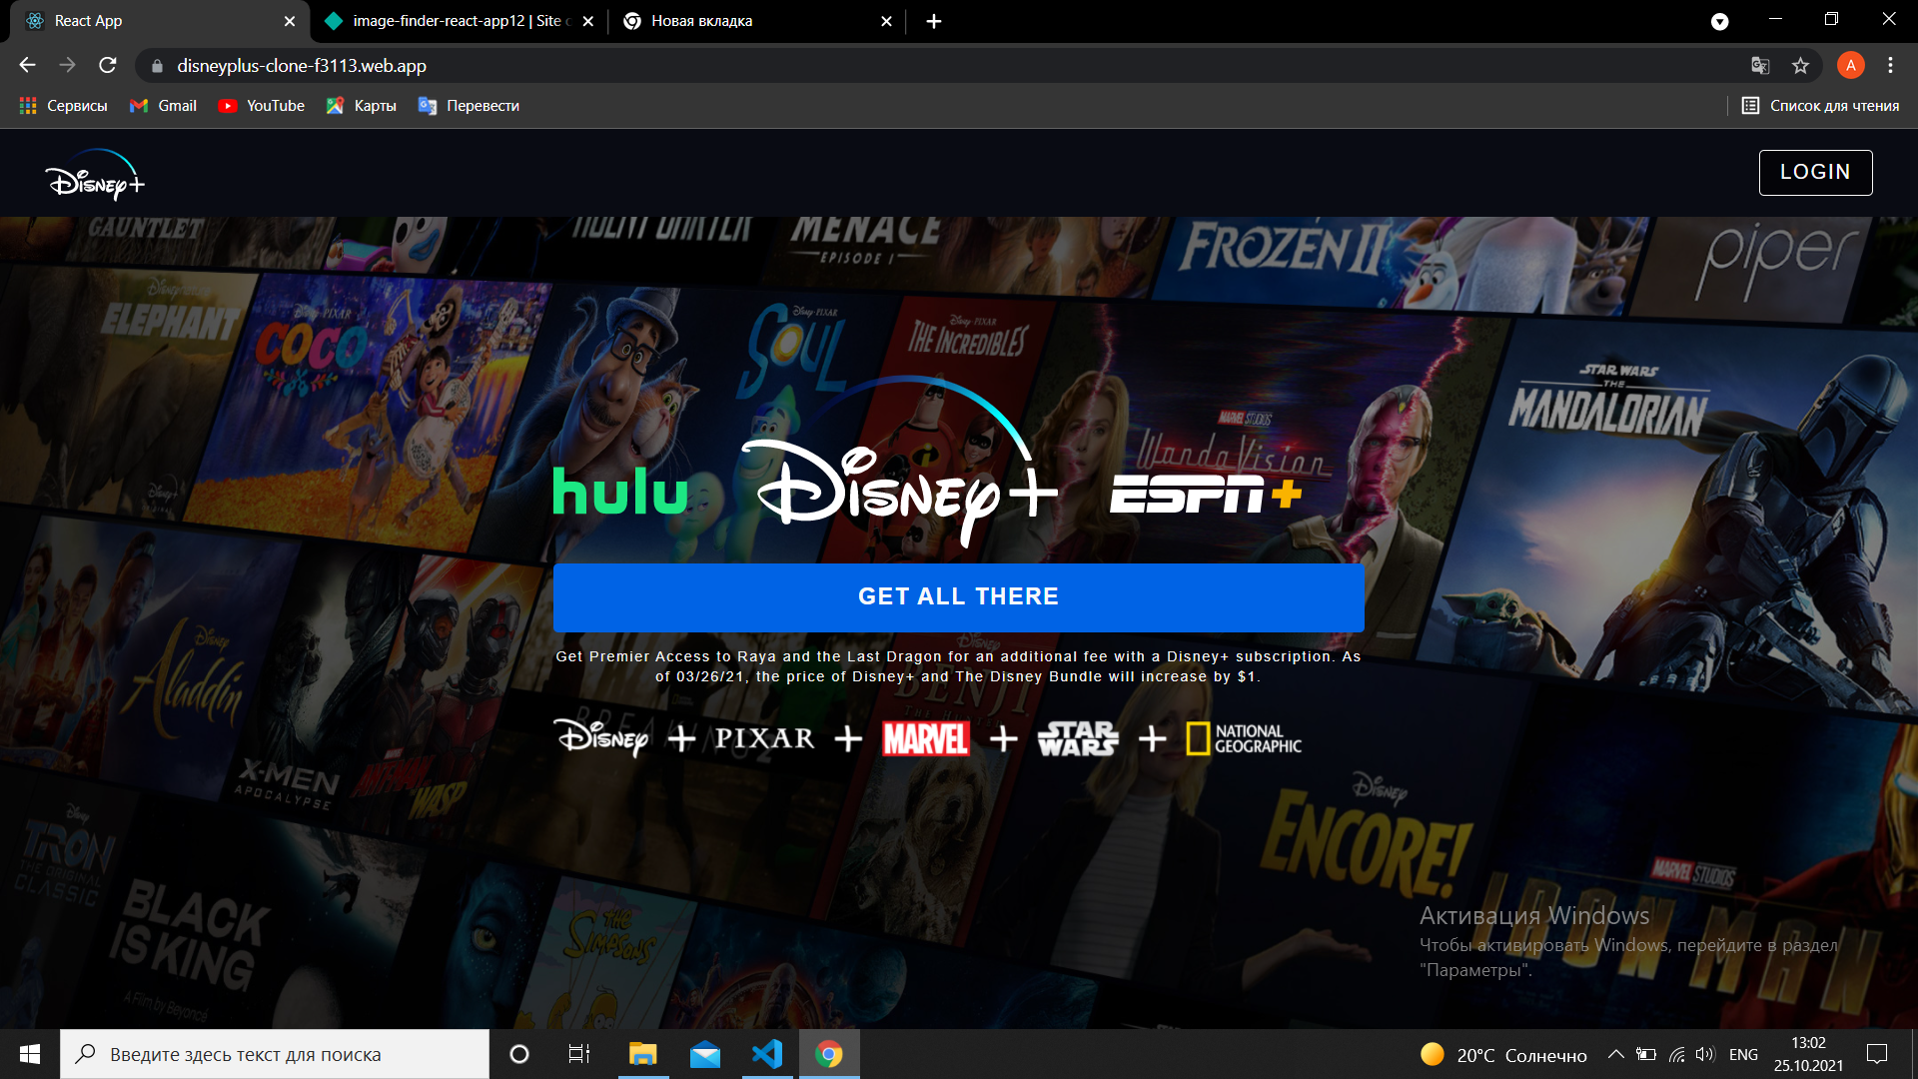Click the Disney brand logo in bottom row
The width and height of the screenshot is (1918, 1079).
601,738
